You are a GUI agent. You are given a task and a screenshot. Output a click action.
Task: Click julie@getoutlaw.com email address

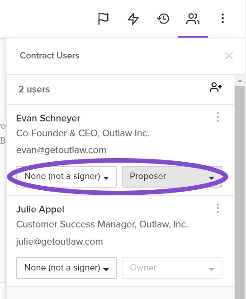pyautogui.click(x=59, y=241)
